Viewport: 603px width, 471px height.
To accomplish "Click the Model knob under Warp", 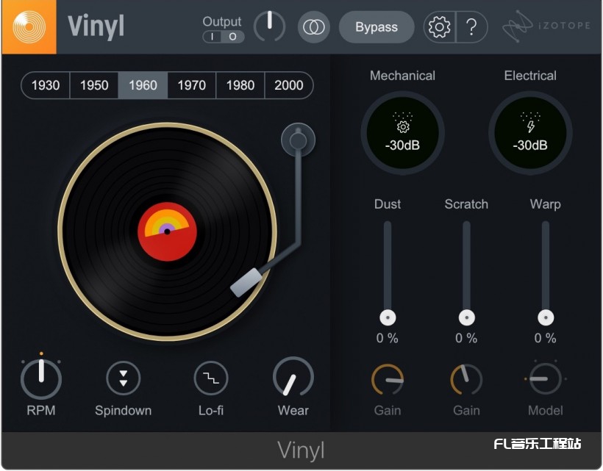I will click(544, 378).
